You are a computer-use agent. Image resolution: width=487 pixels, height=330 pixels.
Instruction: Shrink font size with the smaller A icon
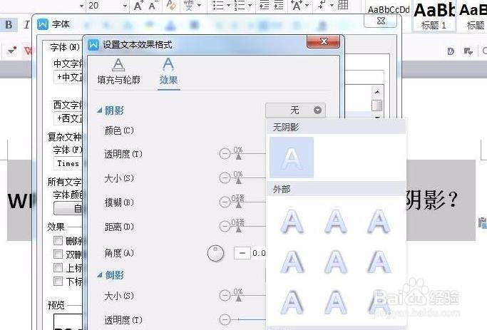[x=153, y=6]
